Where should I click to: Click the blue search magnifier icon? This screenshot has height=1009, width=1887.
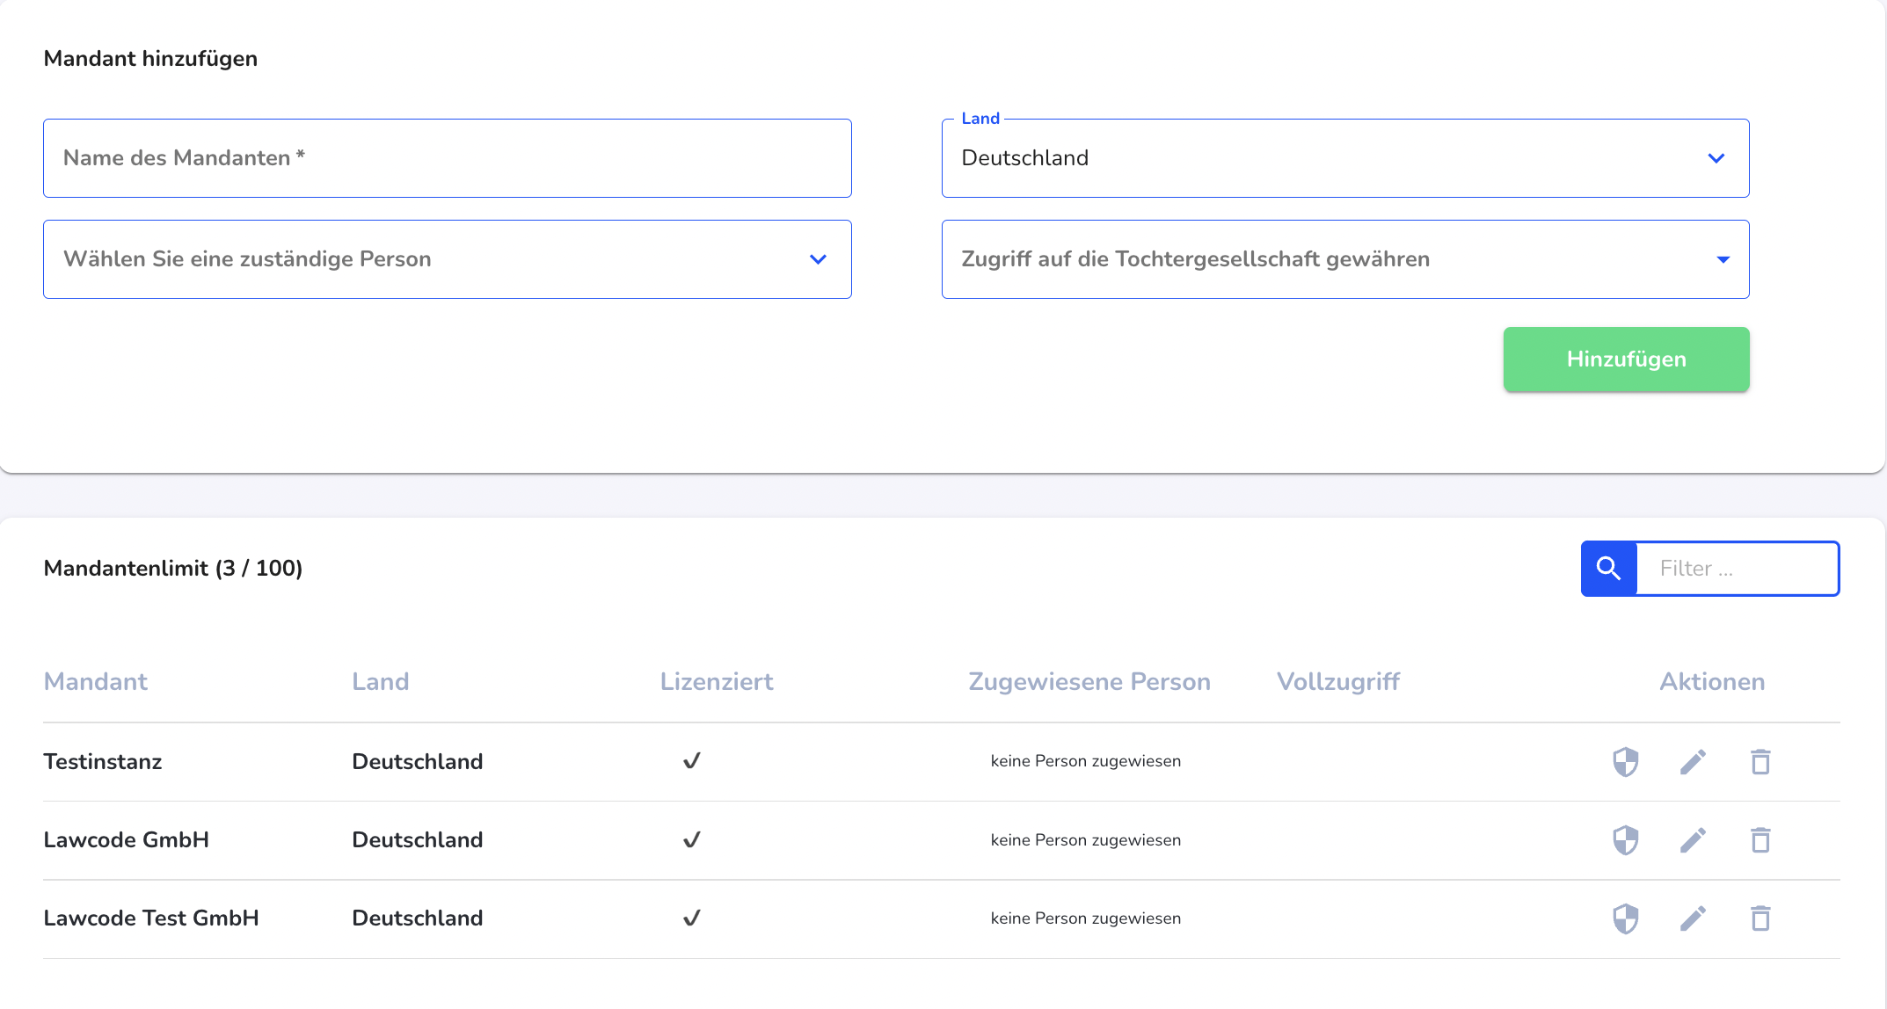click(x=1609, y=569)
